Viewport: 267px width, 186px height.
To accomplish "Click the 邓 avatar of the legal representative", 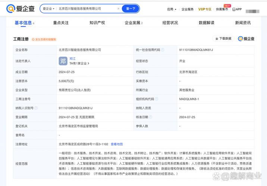I will coord(63,61).
